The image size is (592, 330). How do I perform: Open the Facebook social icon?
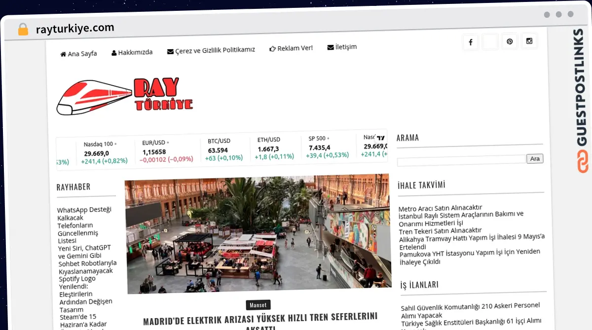point(470,42)
